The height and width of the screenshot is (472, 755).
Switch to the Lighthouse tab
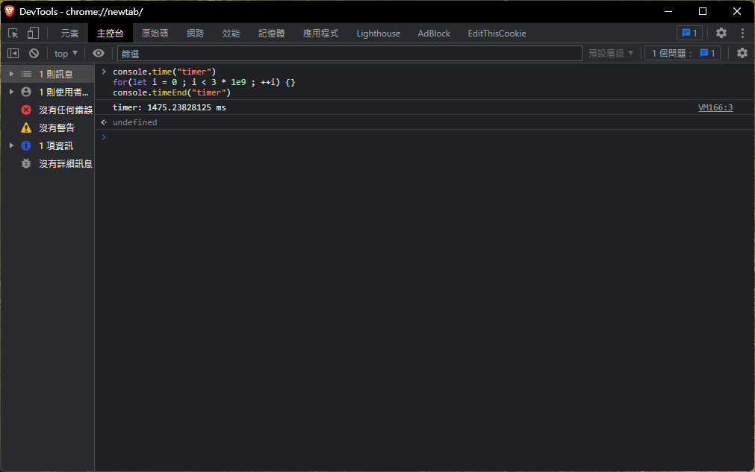pos(378,33)
